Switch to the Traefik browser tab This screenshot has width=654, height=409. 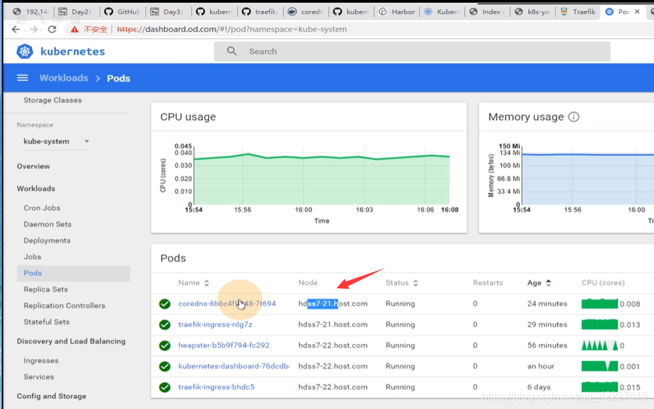click(x=578, y=12)
